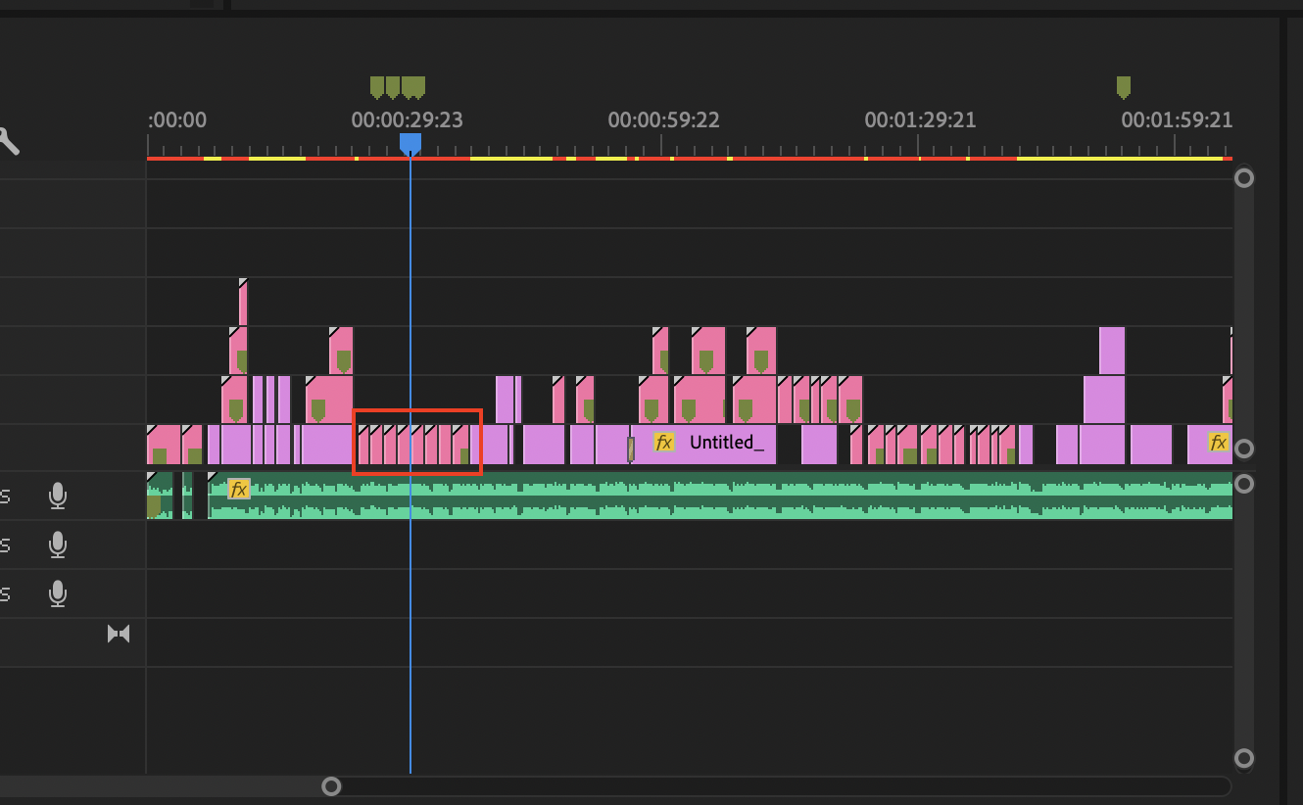The image size is (1303, 805).
Task: Click the microphone icon on the second audio track
Action: click(58, 545)
